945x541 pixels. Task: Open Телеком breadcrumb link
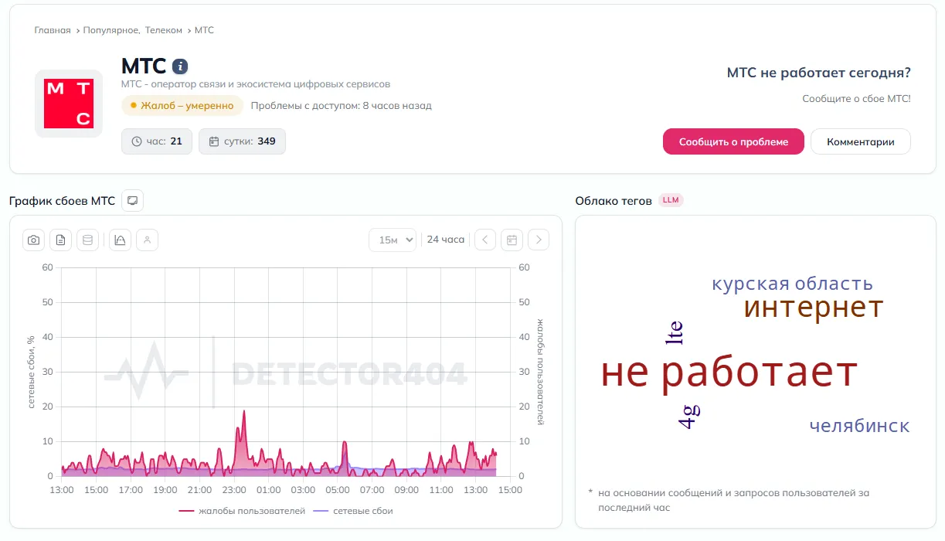click(164, 30)
